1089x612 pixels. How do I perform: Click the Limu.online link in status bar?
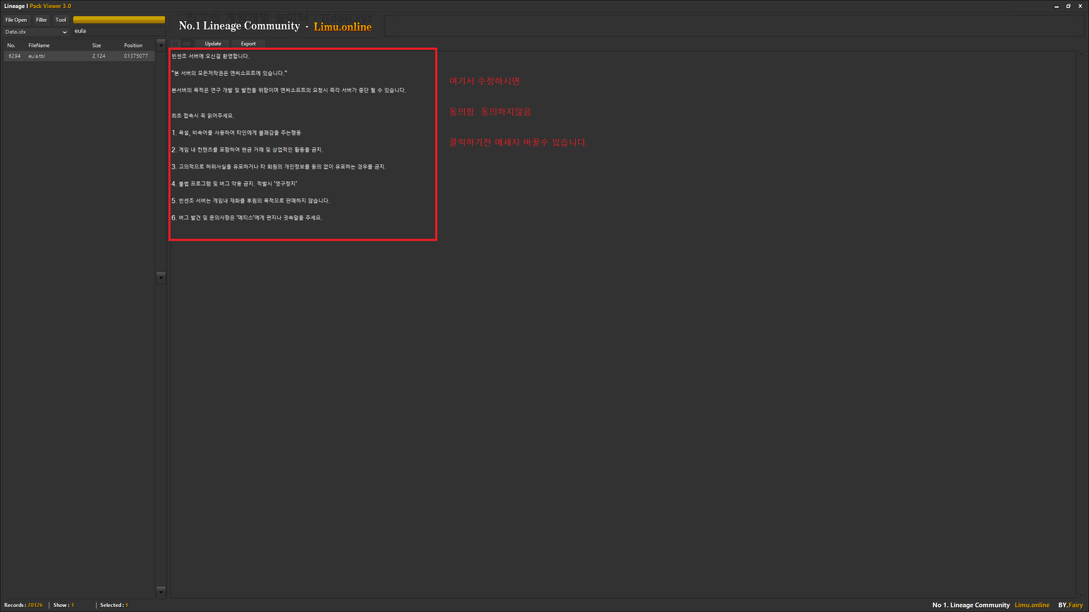click(x=1032, y=605)
